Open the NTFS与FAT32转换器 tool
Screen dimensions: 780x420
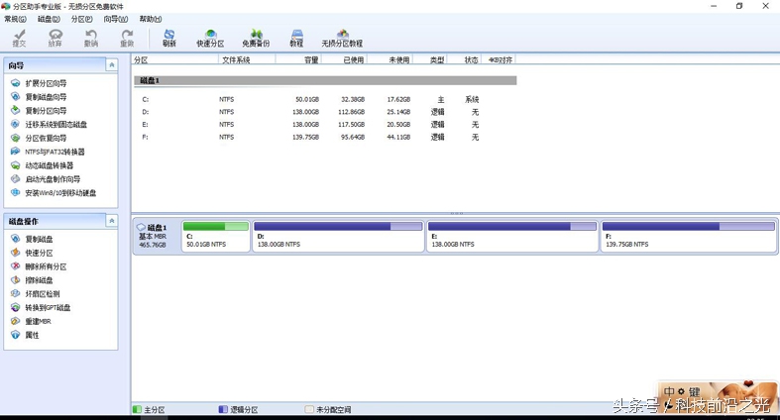[x=55, y=152]
